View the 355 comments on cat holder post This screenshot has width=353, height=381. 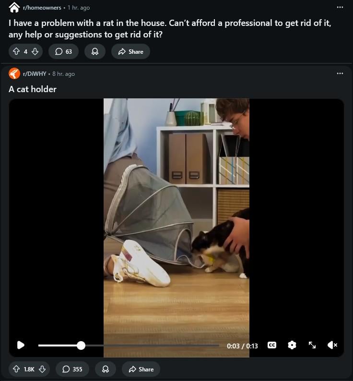pyautogui.click(x=72, y=369)
